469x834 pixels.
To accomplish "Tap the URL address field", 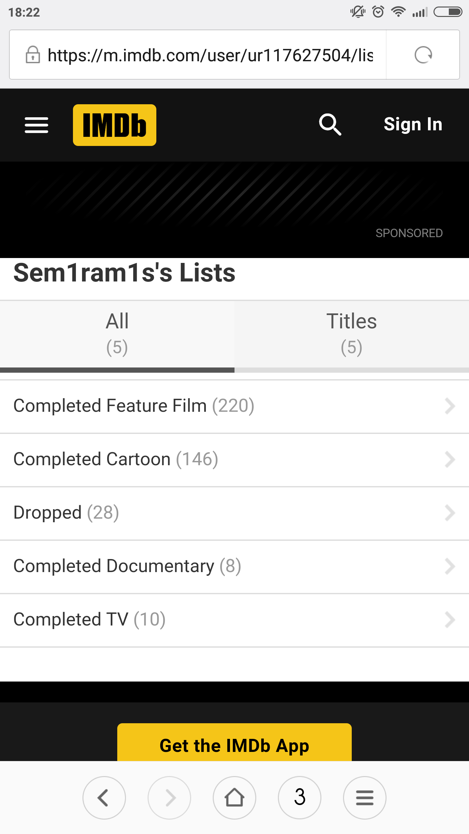I will coord(210,55).
